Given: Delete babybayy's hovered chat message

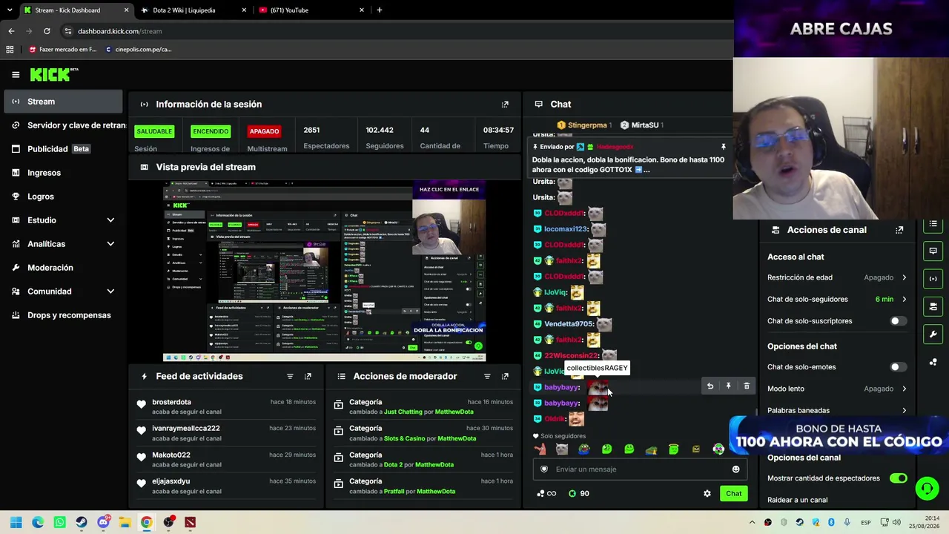Looking at the screenshot, I should (747, 386).
